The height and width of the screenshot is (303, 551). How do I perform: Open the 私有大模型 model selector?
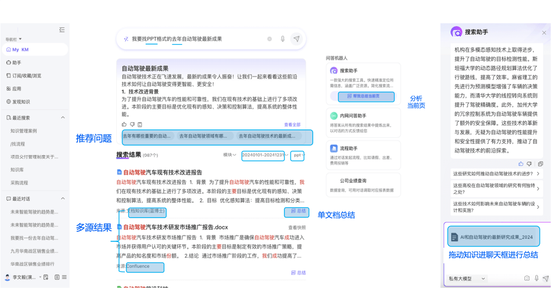[467, 279]
